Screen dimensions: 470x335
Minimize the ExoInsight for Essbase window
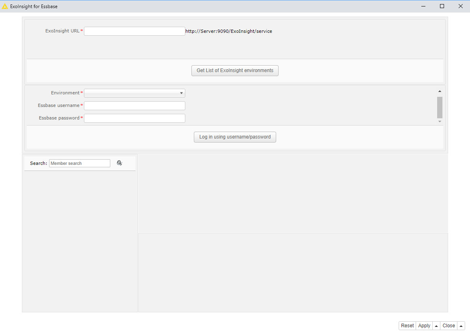point(423,6)
